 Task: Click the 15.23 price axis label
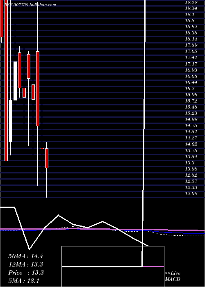[x=191, y=113]
